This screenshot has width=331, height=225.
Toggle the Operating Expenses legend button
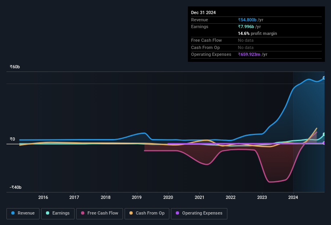click(x=199, y=213)
